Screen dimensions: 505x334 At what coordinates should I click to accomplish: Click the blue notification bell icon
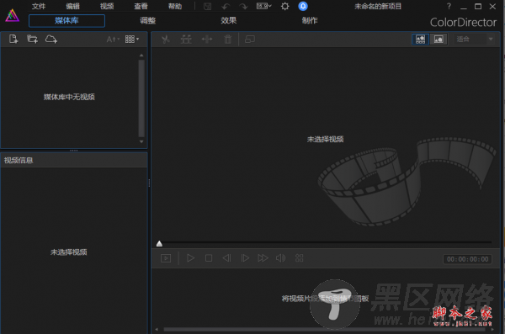pyautogui.click(x=303, y=6)
